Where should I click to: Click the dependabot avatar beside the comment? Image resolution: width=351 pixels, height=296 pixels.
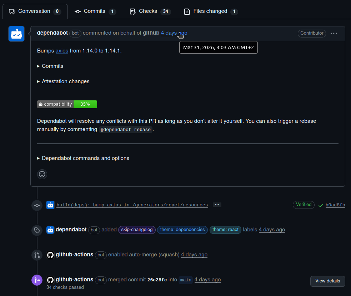(x=16, y=34)
